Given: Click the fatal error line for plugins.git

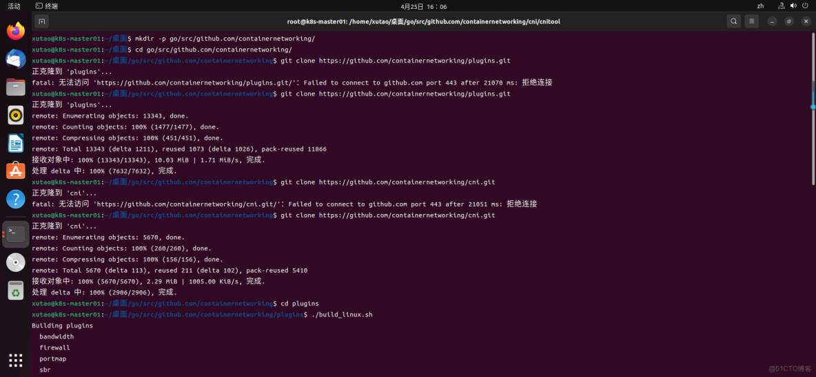Looking at the screenshot, I should tap(292, 83).
